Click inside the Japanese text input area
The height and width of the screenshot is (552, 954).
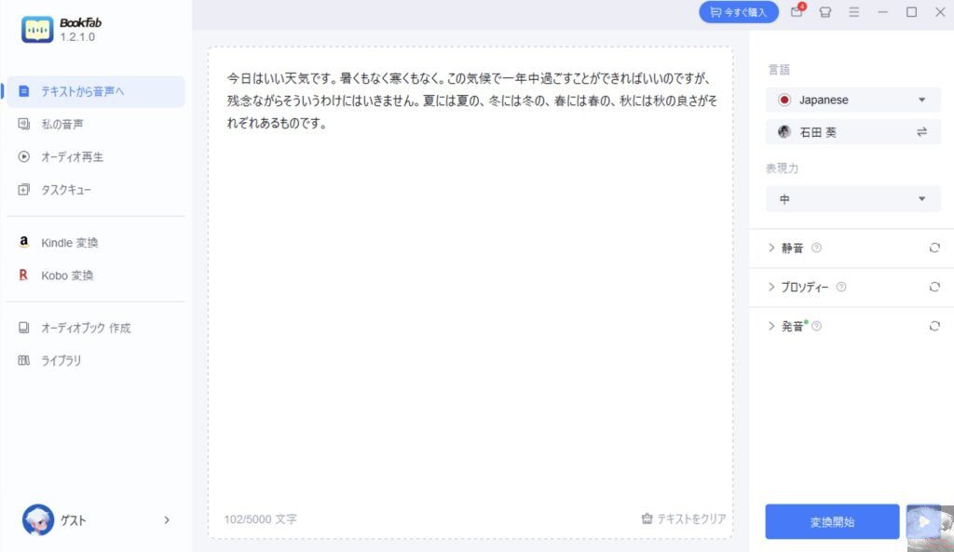tap(470, 291)
